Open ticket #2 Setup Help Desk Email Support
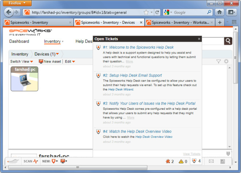 tap(132, 75)
